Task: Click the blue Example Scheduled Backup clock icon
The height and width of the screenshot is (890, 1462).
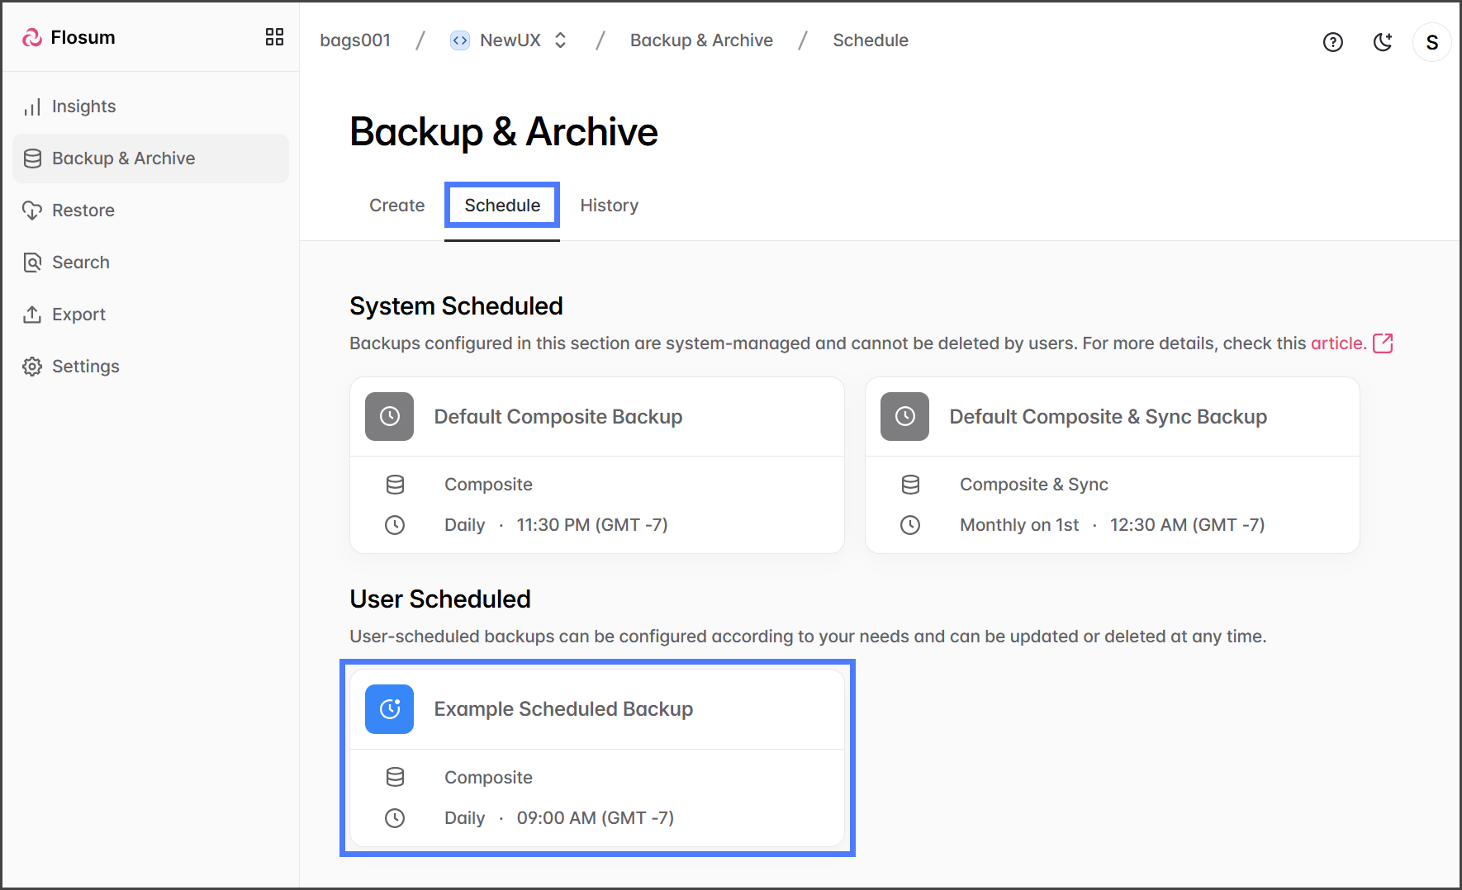Action: pos(389,709)
